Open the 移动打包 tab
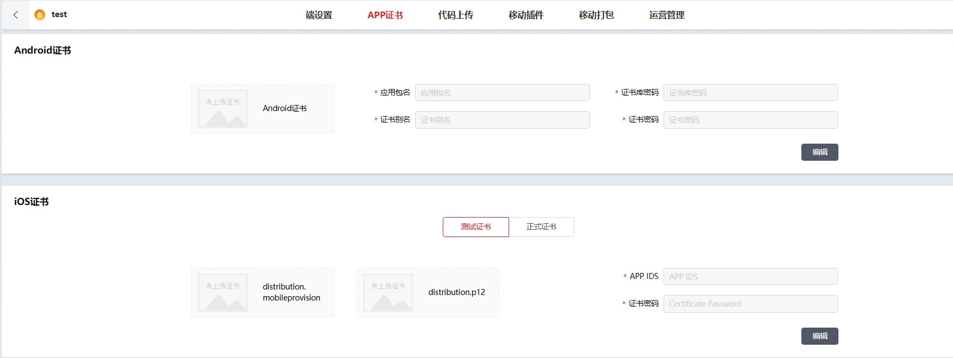The height and width of the screenshot is (358, 953). point(596,15)
